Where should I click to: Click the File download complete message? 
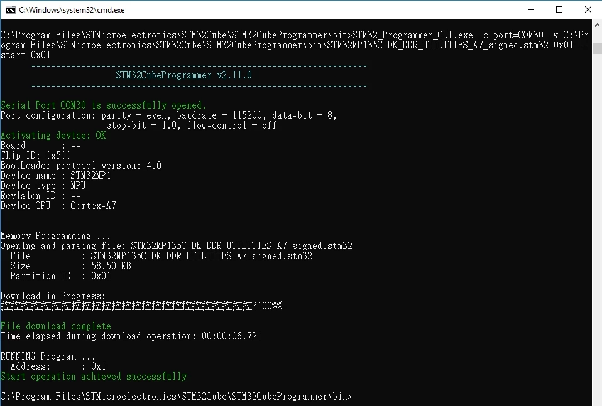tap(56, 326)
